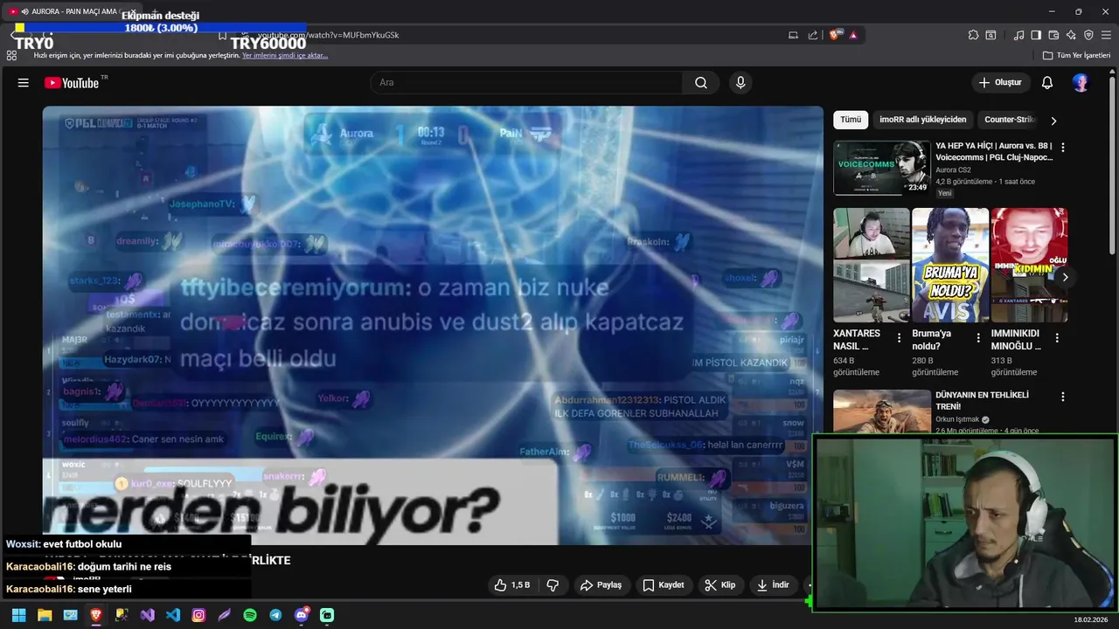Open options for Bruma'ya noldu short
Screen dimensions: 1119x629
977,338
